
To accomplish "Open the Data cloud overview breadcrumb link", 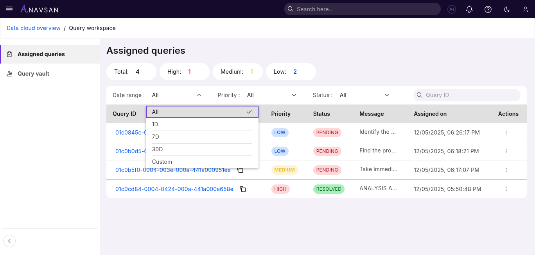I will (x=34, y=28).
